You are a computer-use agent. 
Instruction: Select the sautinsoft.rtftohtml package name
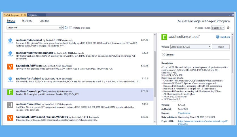[x=28, y=78]
